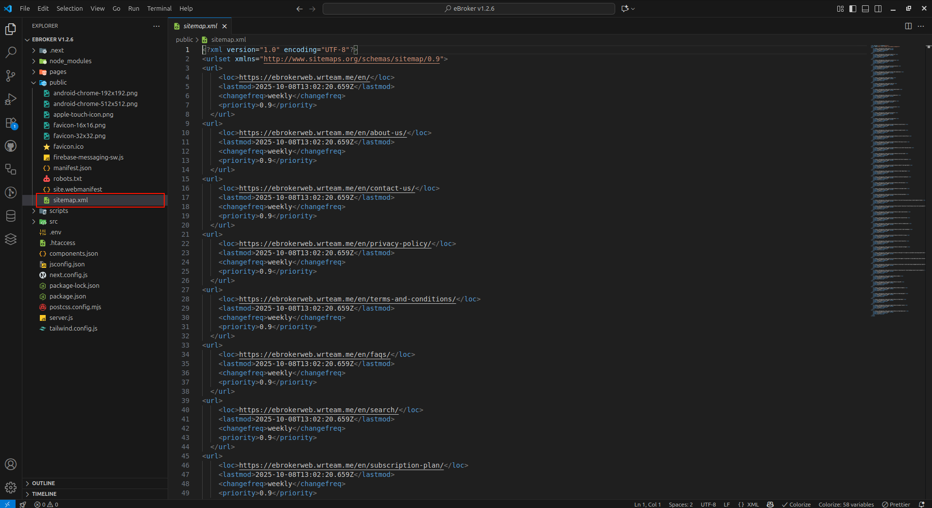Expand the TIMELINE section
932x508 pixels.
point(95,494)
